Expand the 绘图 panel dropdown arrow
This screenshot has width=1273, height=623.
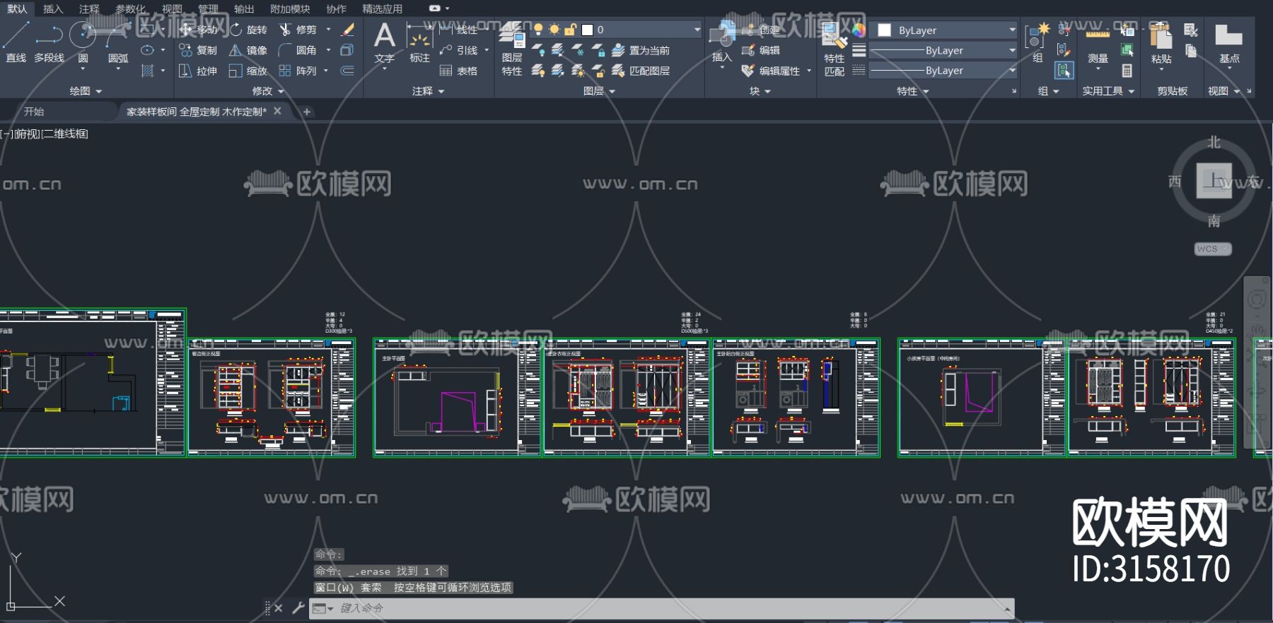(x=98, y=91)
